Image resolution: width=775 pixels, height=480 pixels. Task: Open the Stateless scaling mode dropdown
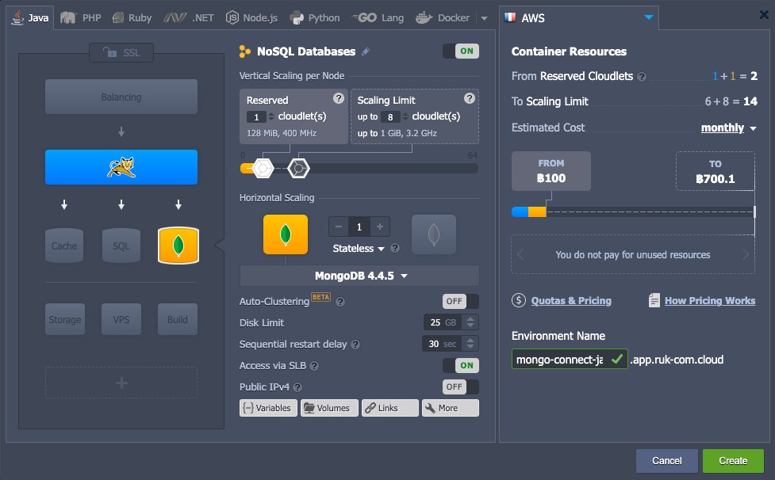[x=359, y=248]
